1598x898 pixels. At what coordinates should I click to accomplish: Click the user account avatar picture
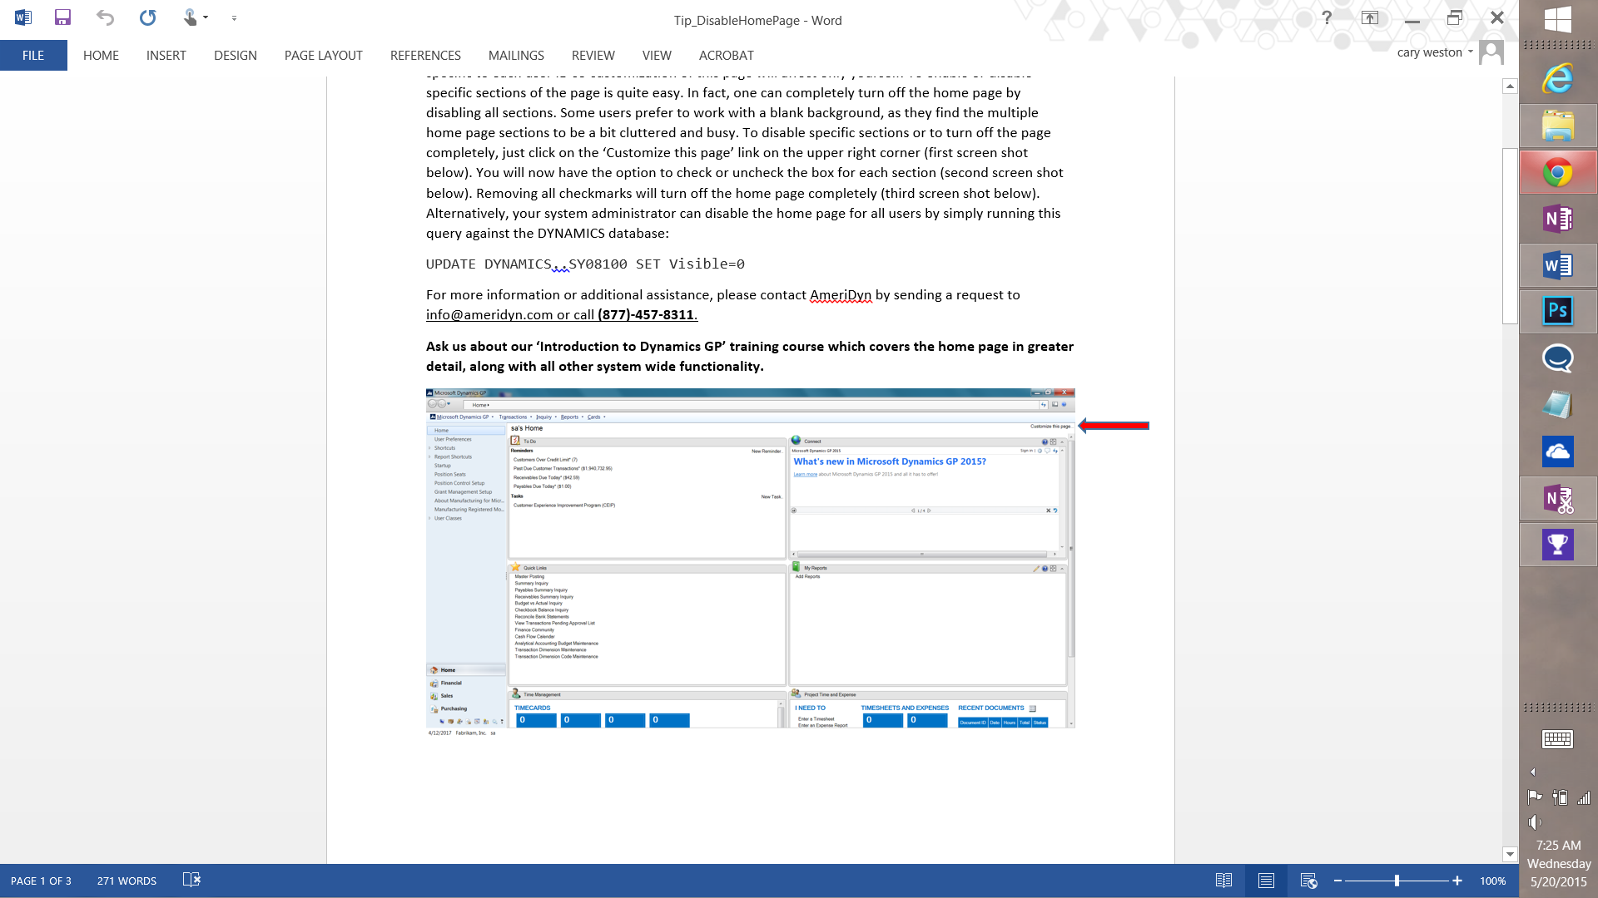pyautogui.click(x=1491, y=52)
